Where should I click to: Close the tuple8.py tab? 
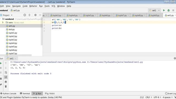click(145, 15)
